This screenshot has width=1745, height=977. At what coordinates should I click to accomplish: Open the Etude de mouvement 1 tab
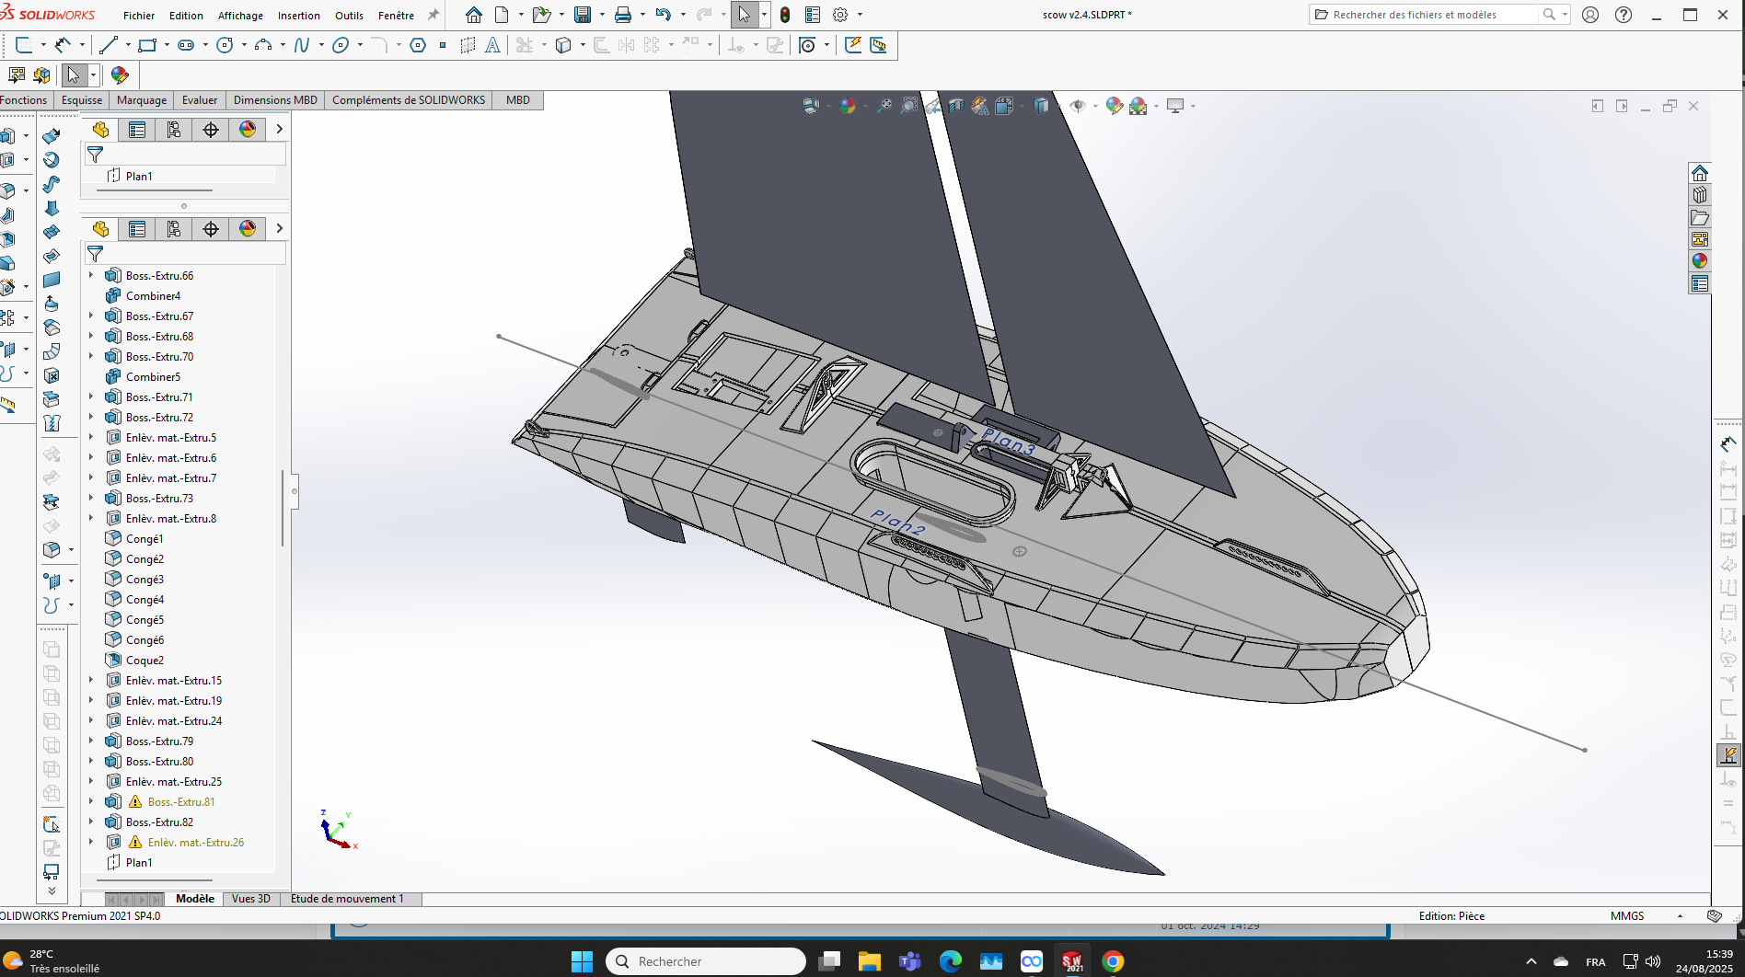point(347,899)
